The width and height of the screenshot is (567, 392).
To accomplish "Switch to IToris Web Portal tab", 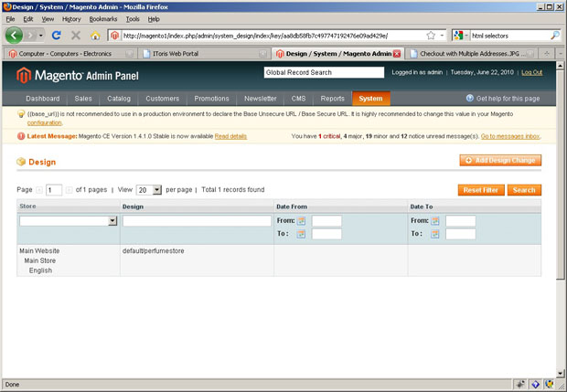I will [x=204, y=54].
